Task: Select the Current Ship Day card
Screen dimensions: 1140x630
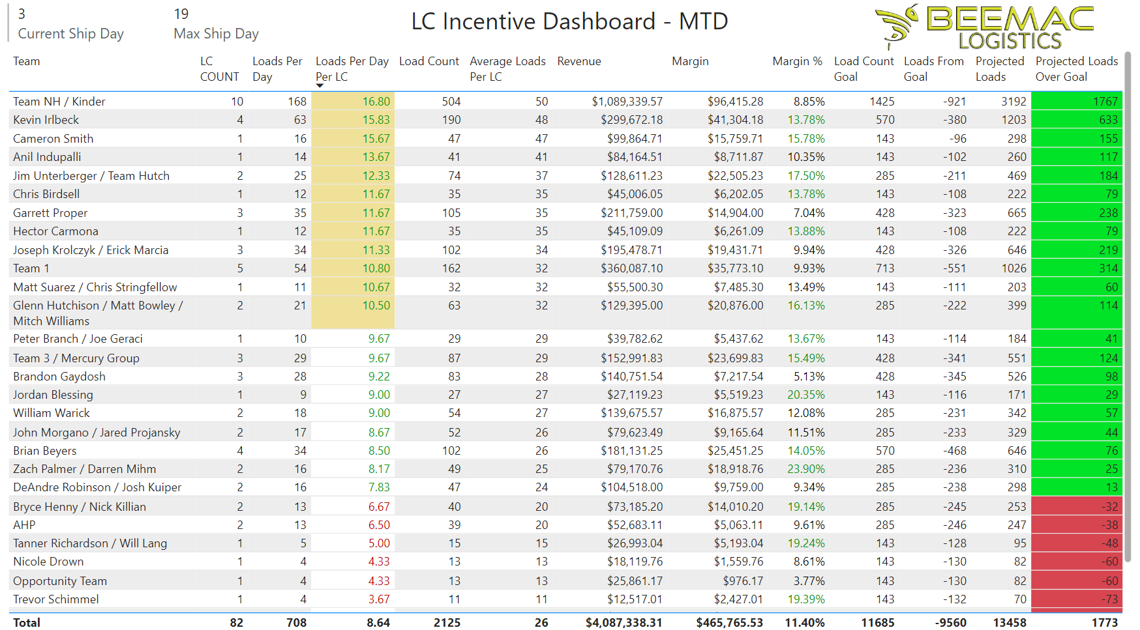Action: (70, 24)
